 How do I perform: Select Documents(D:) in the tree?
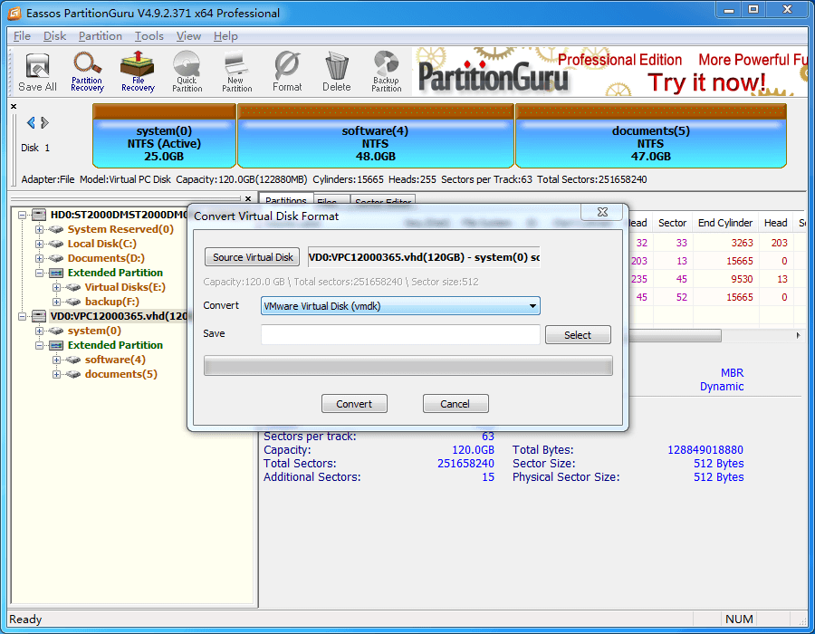pyautogui.click(x=106, y=258)
